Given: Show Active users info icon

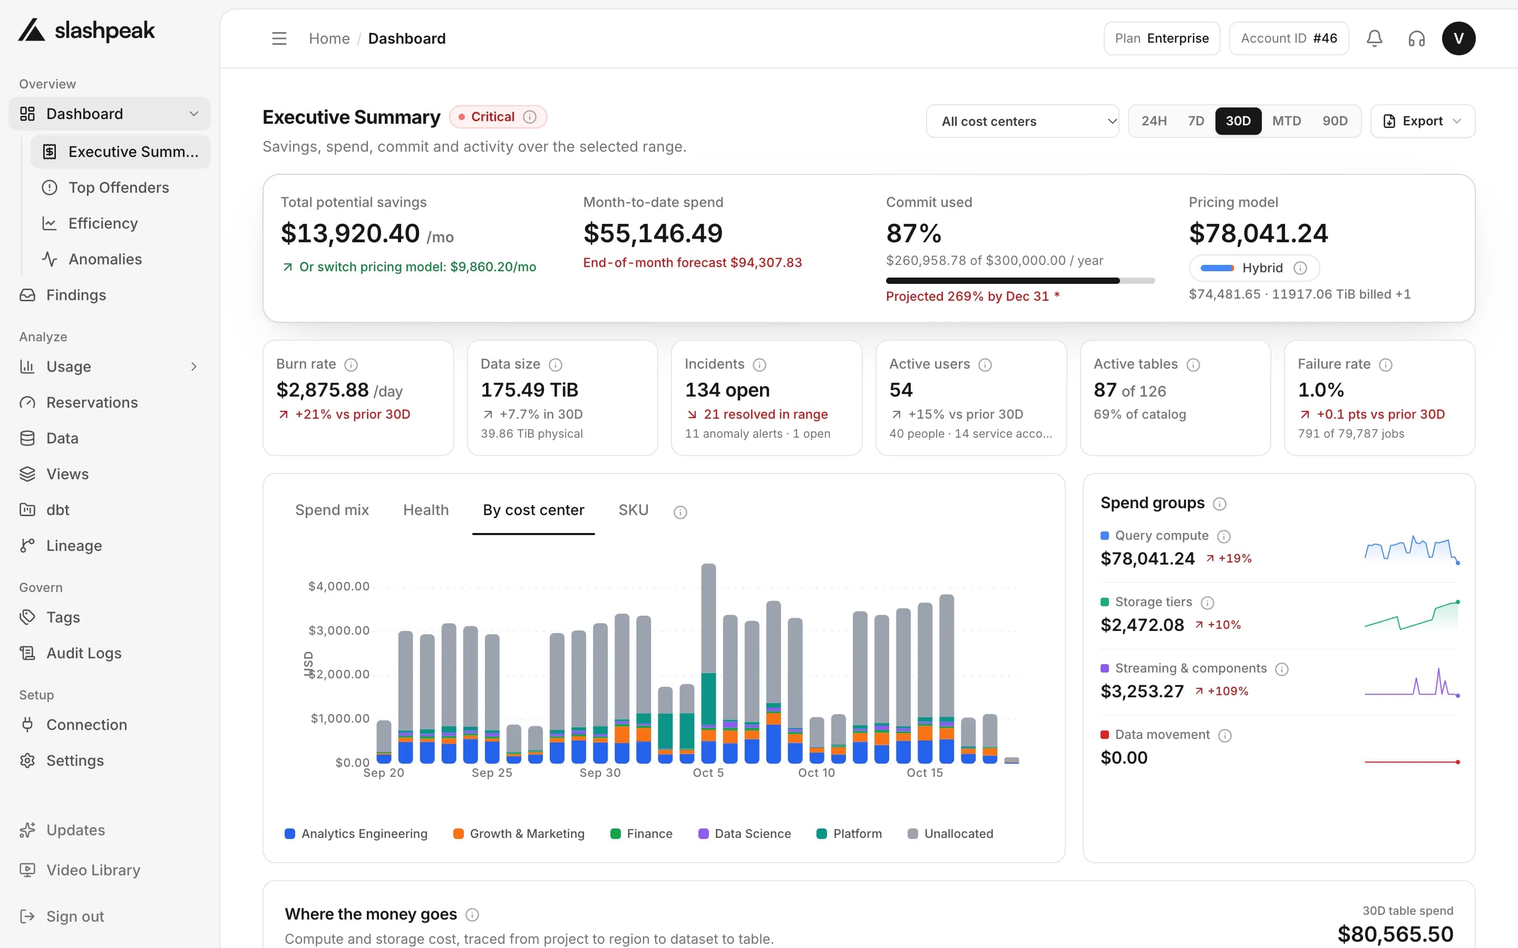Looking at the screenshot, I should (x=986, y=365).
